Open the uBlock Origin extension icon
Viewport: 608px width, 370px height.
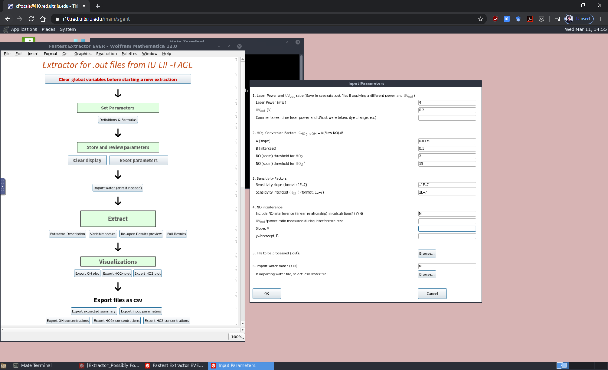click(x=495, y=19)
